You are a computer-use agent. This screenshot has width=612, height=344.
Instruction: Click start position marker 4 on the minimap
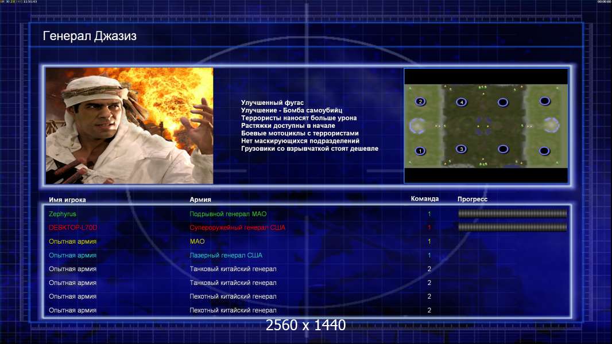click(462, 102)
